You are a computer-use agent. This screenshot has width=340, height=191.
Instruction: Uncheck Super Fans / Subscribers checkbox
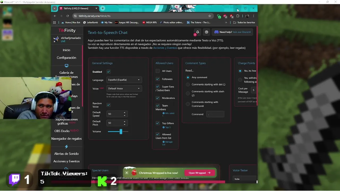coord(158,87)
